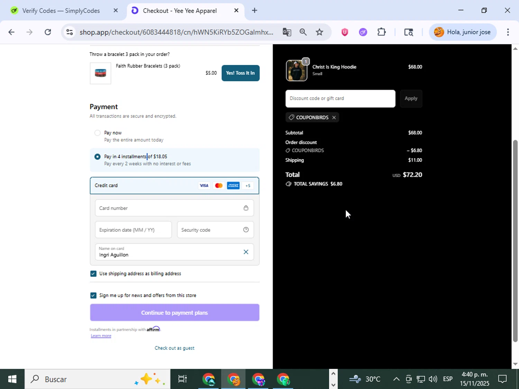Switch to Verify Codes — SimplyCodes tab
The image size is (519, 389).
[61, 11]
